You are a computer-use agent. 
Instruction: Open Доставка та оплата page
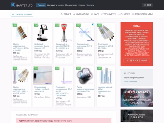click(55, 5)
